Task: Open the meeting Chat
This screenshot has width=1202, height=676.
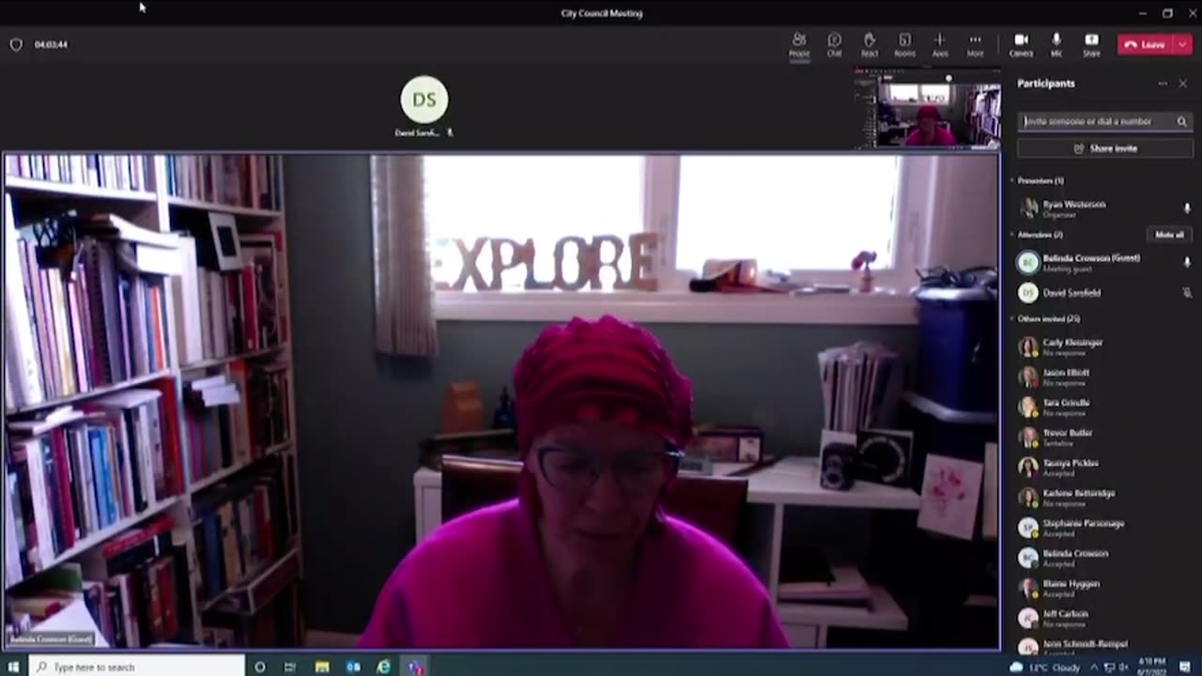Action: pos(834,44)
